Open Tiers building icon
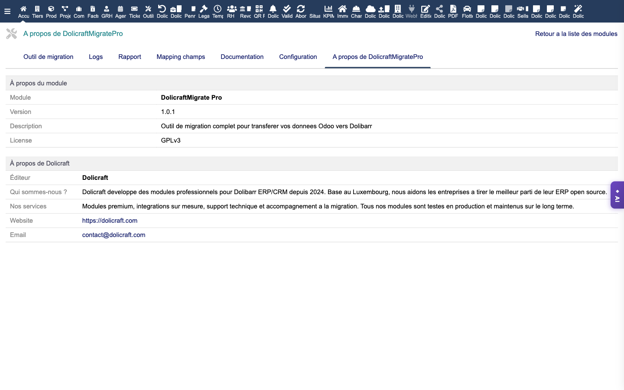 [x=37, y=9]
